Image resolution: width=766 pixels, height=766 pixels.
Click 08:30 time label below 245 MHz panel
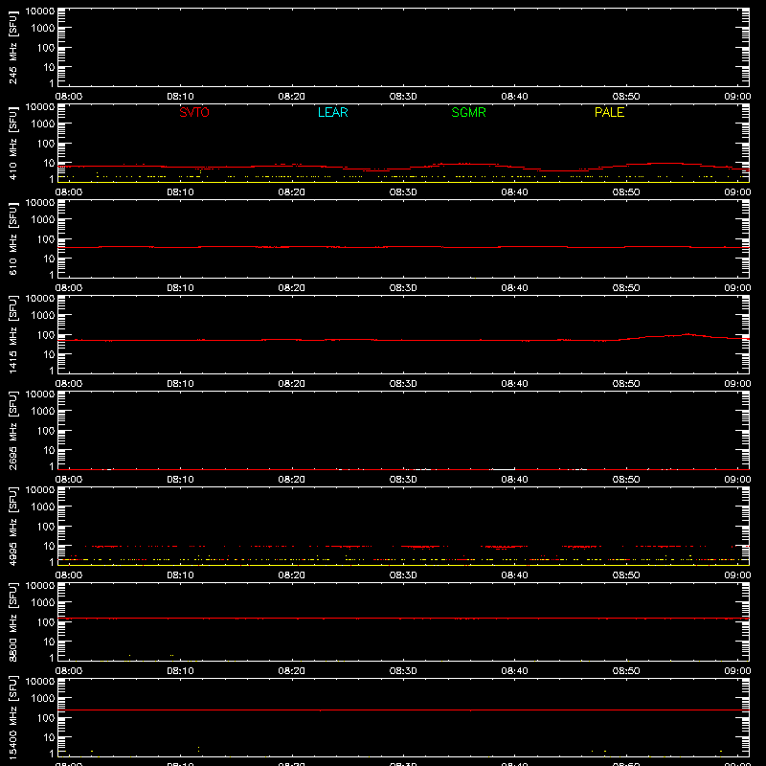403,97
